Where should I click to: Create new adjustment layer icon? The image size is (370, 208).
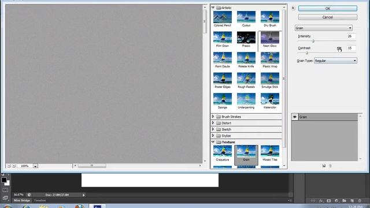pos(336,200)
